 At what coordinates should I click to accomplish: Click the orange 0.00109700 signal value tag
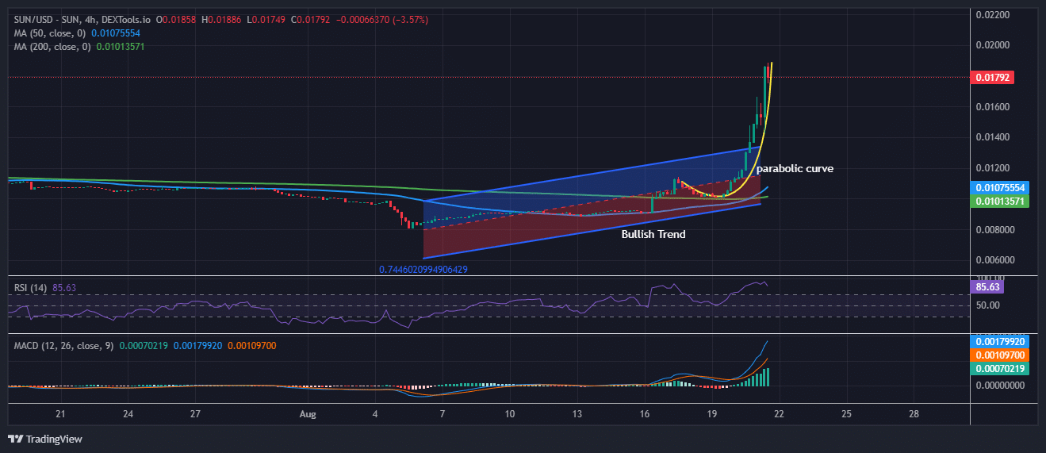(x=998, y=355)
